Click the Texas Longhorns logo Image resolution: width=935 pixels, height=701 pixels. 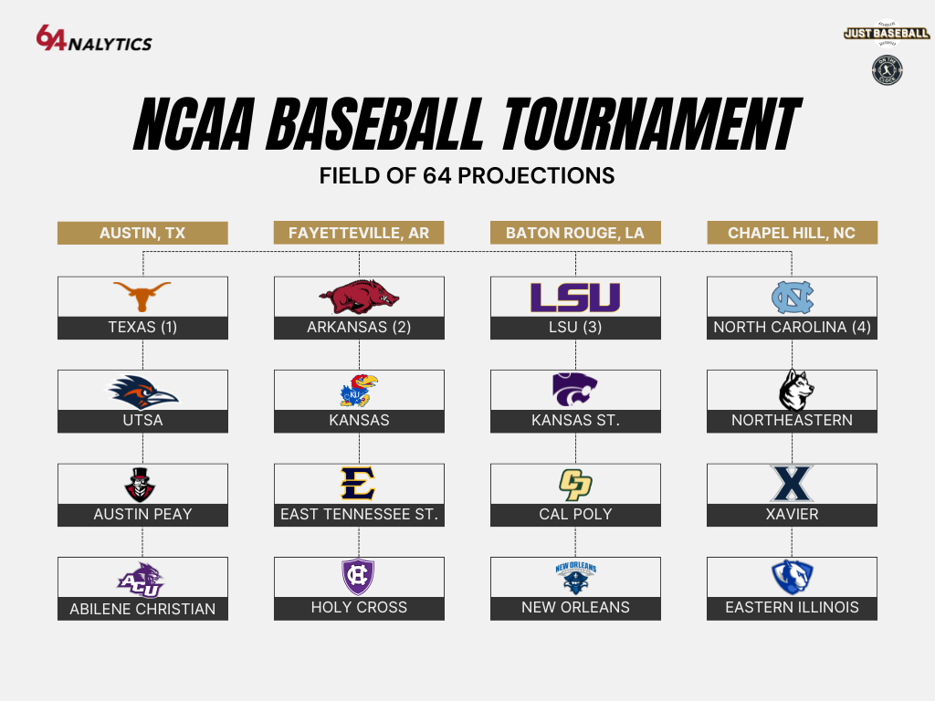142,297
